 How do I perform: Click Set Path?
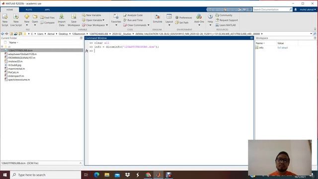(182, 22)
